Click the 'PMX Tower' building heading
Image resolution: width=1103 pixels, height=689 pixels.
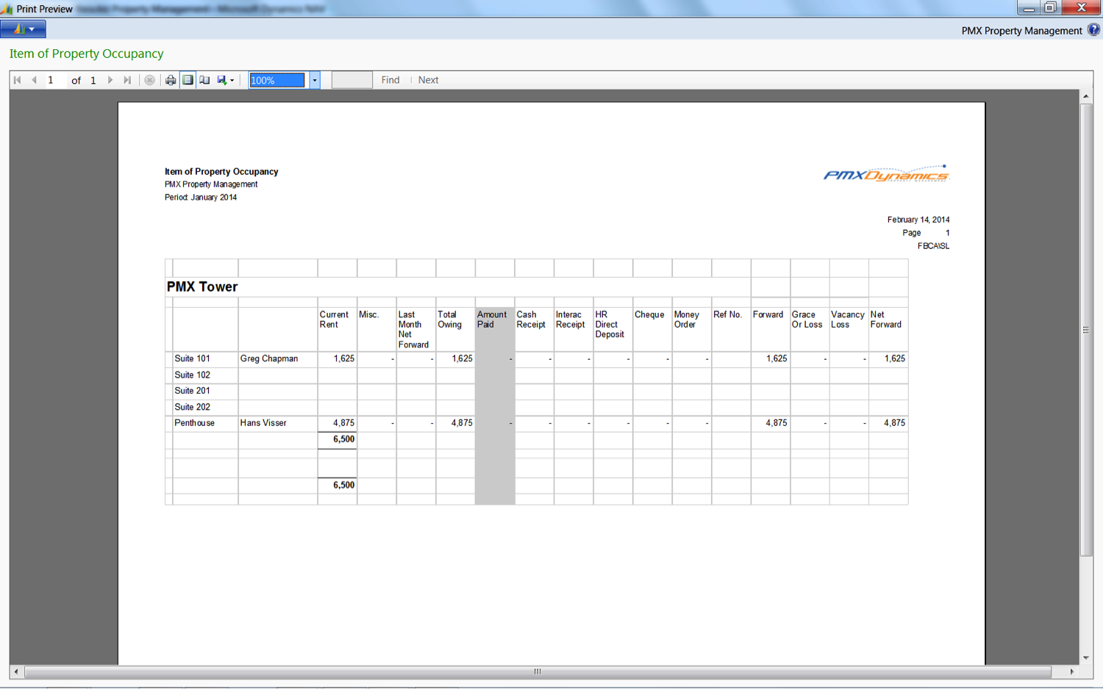(202, 287)
